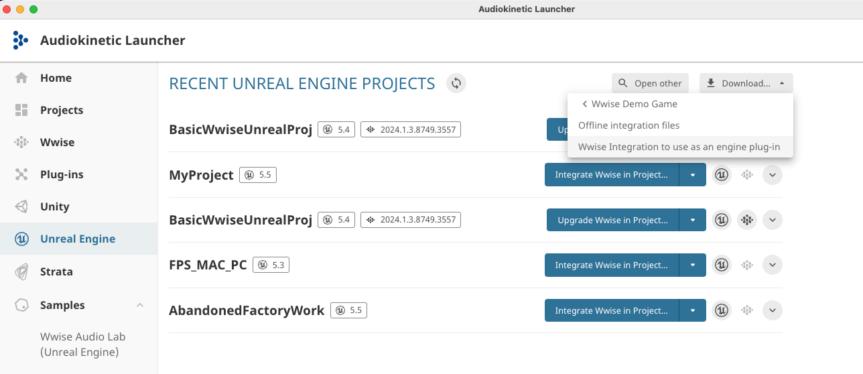Choose Wwise Integration as engine plug-in
Image resolution: width=863 pixels, height=374 pixels.
pos(679,147)
